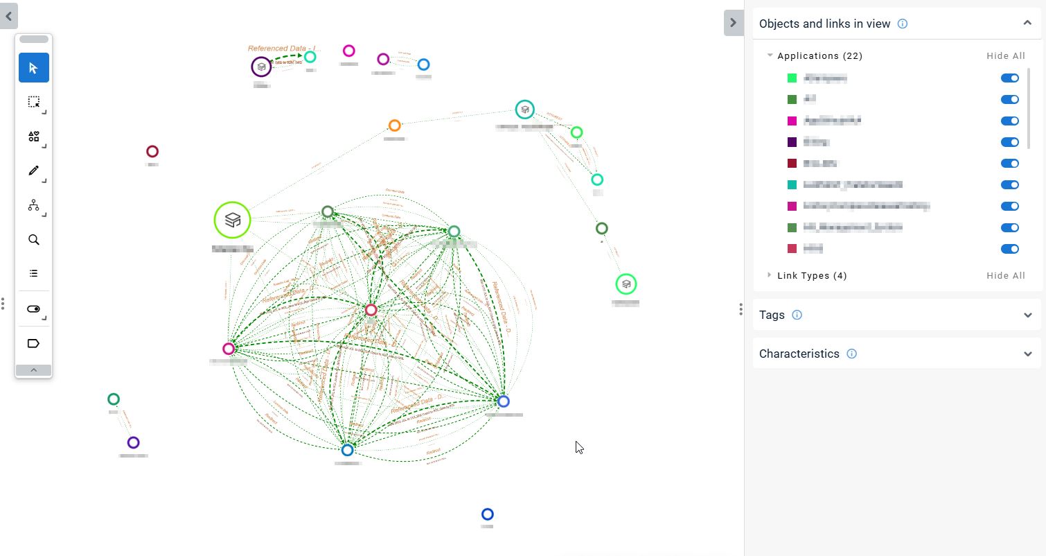Open the shapes tool in toolbar
Viewport: 1046px width, 556px height.
click(x=33, y=137)
